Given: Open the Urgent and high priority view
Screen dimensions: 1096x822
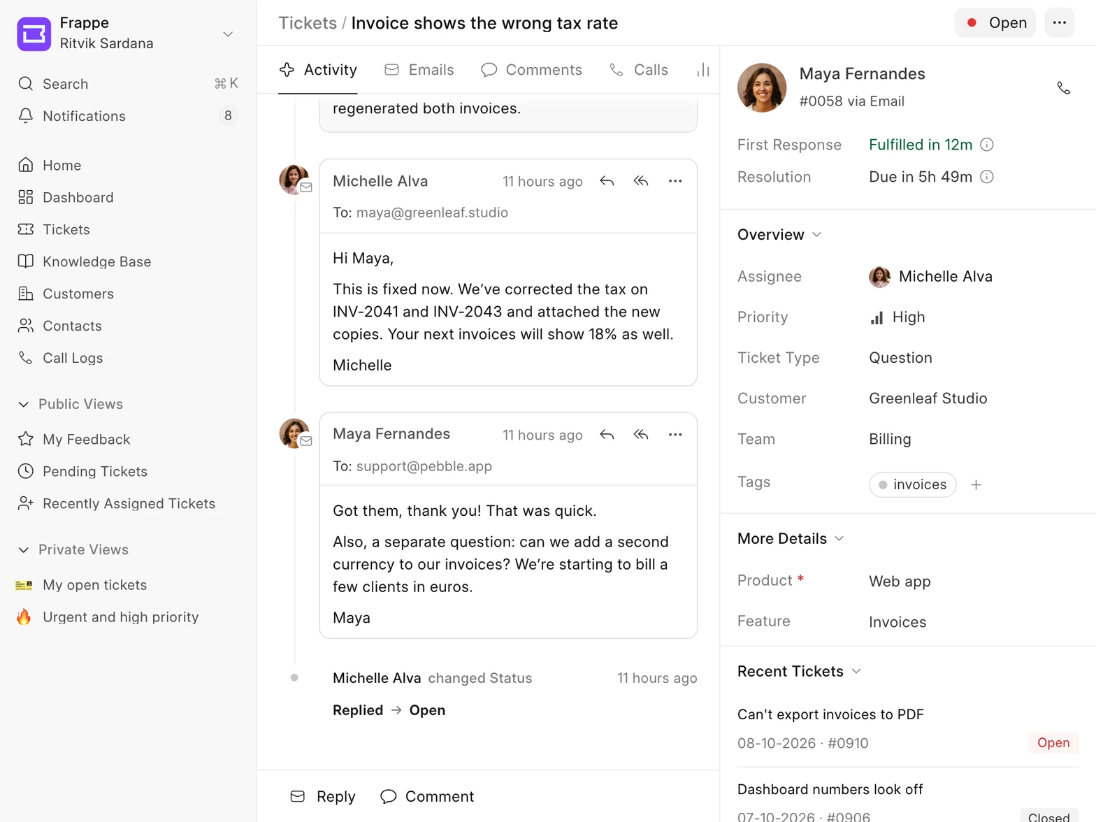Looking at the screenshot, I should pos(128,617).
